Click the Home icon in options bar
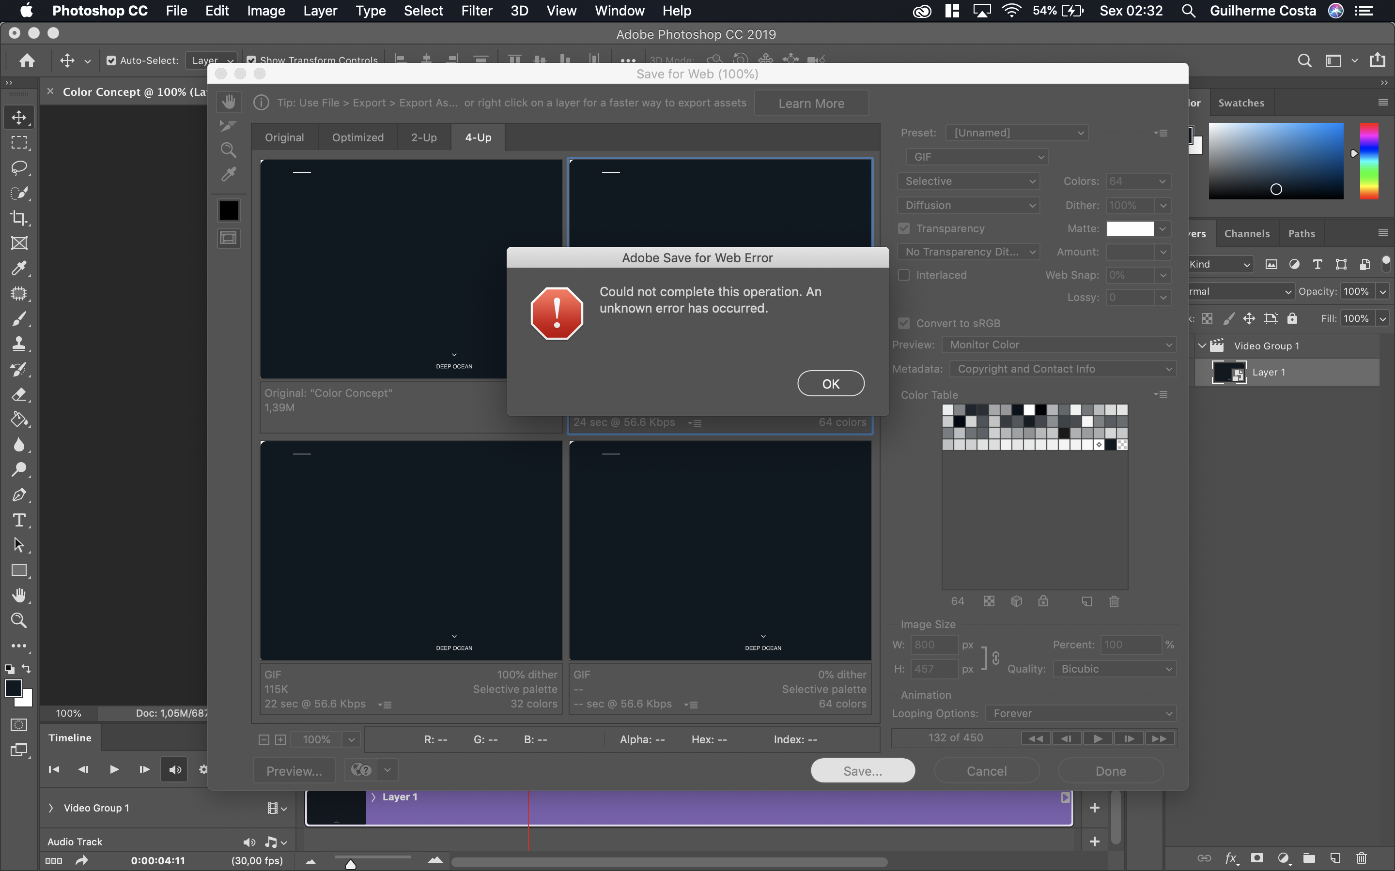Screen dimensions: 1395x871 [27, 60]
